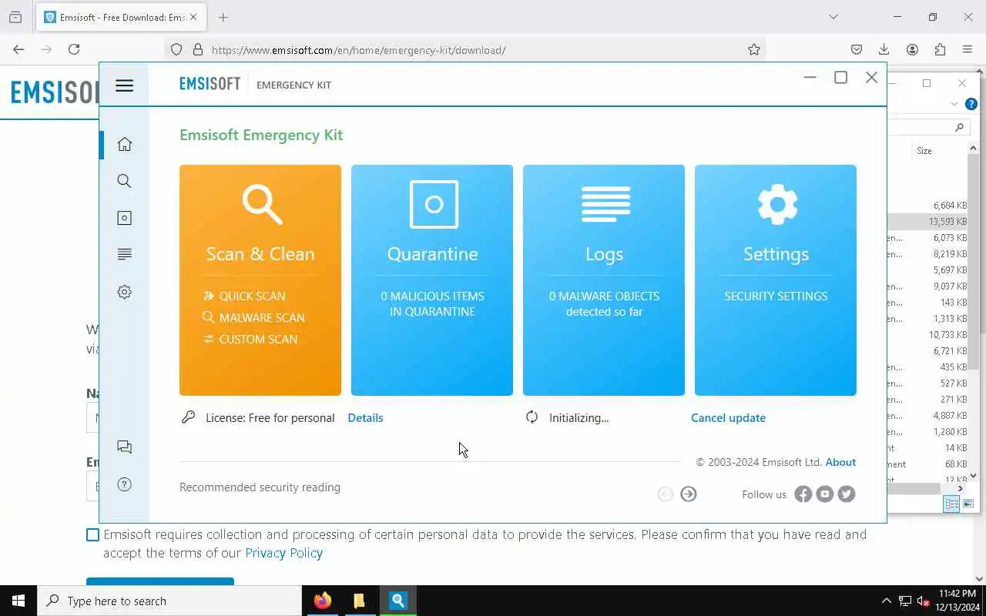Reload the Firefox page

(x=74, y=49)
